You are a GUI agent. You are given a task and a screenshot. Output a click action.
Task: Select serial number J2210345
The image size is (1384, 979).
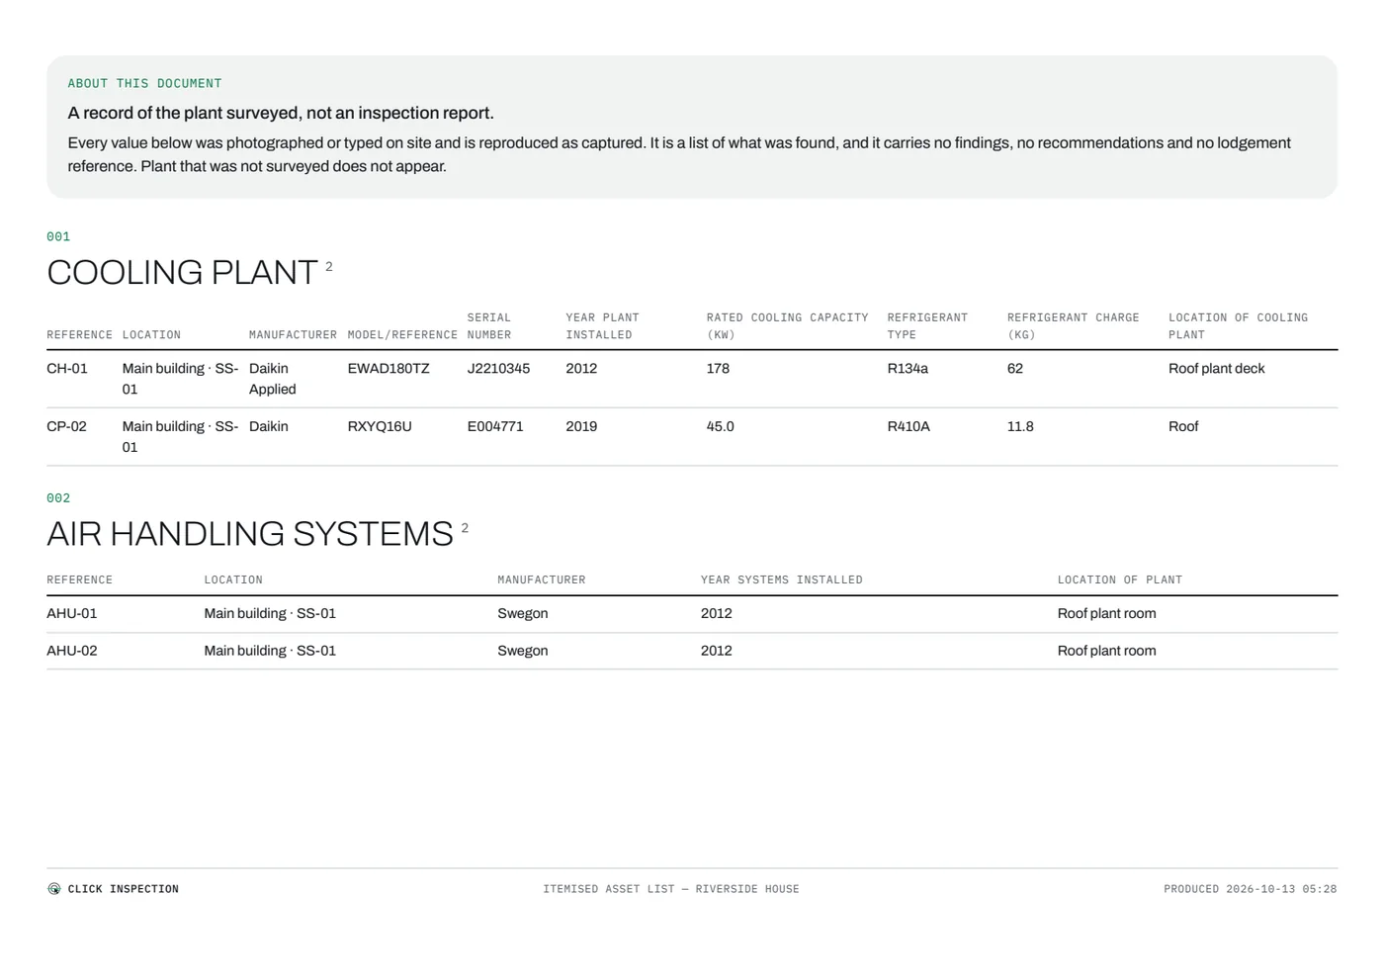point(498,369)
